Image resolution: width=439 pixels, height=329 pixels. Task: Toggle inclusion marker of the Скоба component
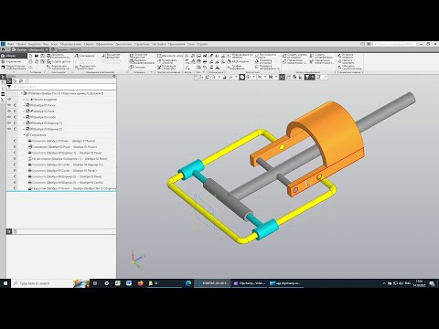point(15,117)
